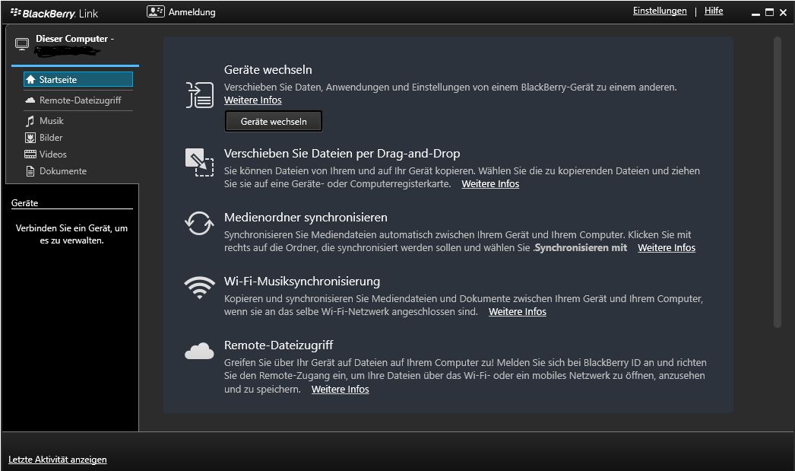Open Weitere Infos for Wi-Fi-Musiksynchronisierung
795x471 pixels.
pos(517,312)
